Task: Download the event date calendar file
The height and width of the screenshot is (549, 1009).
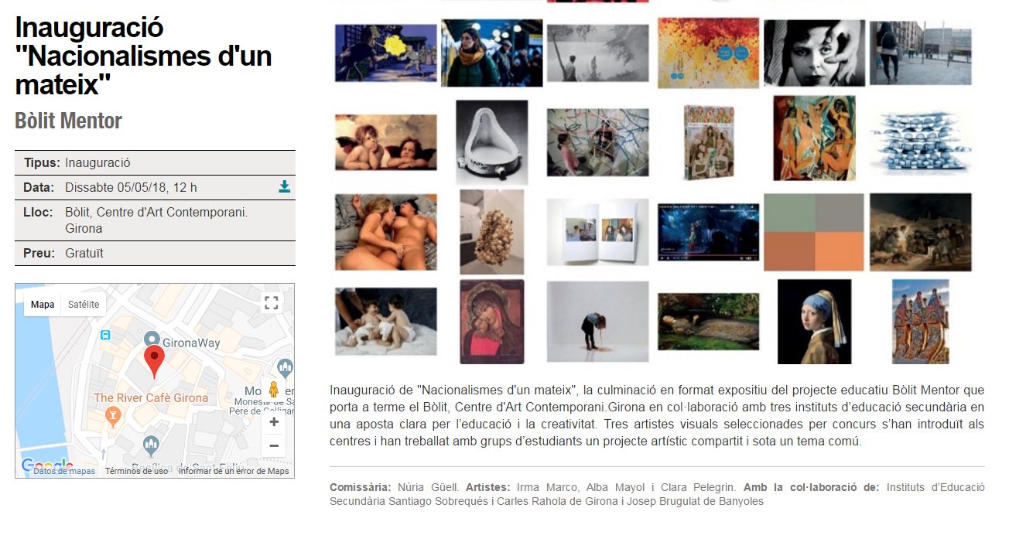Action: coord(285,186)
